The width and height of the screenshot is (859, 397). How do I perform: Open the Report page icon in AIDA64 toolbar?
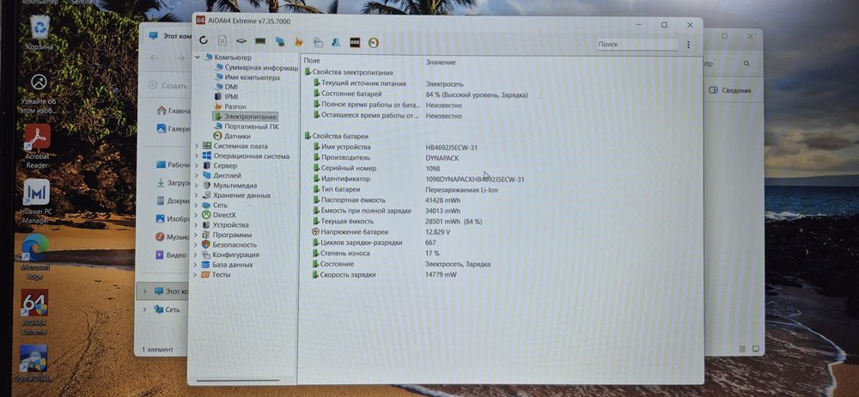[222, 40]
